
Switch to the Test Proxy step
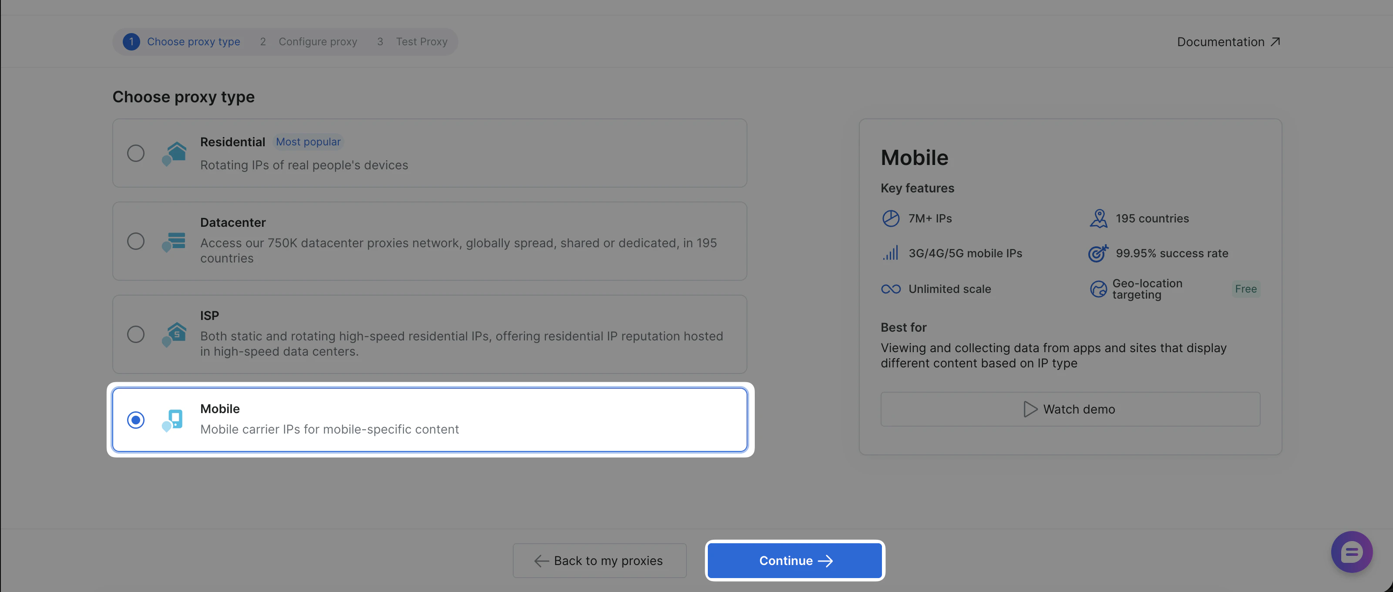[x=422, y=41]
